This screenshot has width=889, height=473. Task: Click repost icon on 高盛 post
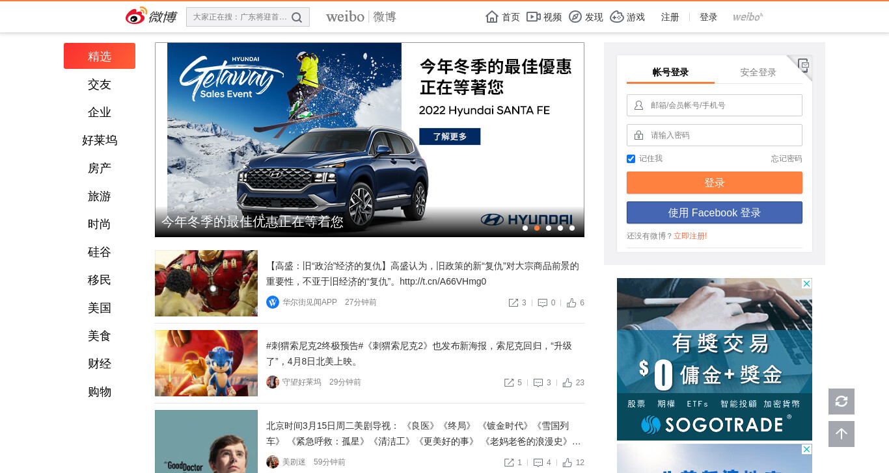(x=513, y=303)
